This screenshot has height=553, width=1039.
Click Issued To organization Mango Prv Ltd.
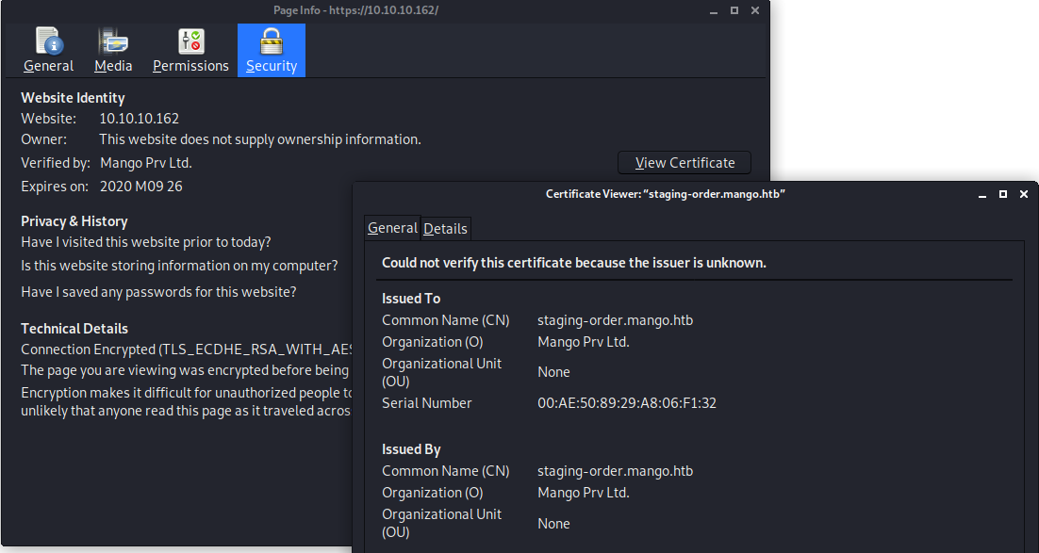click(583, 342)
